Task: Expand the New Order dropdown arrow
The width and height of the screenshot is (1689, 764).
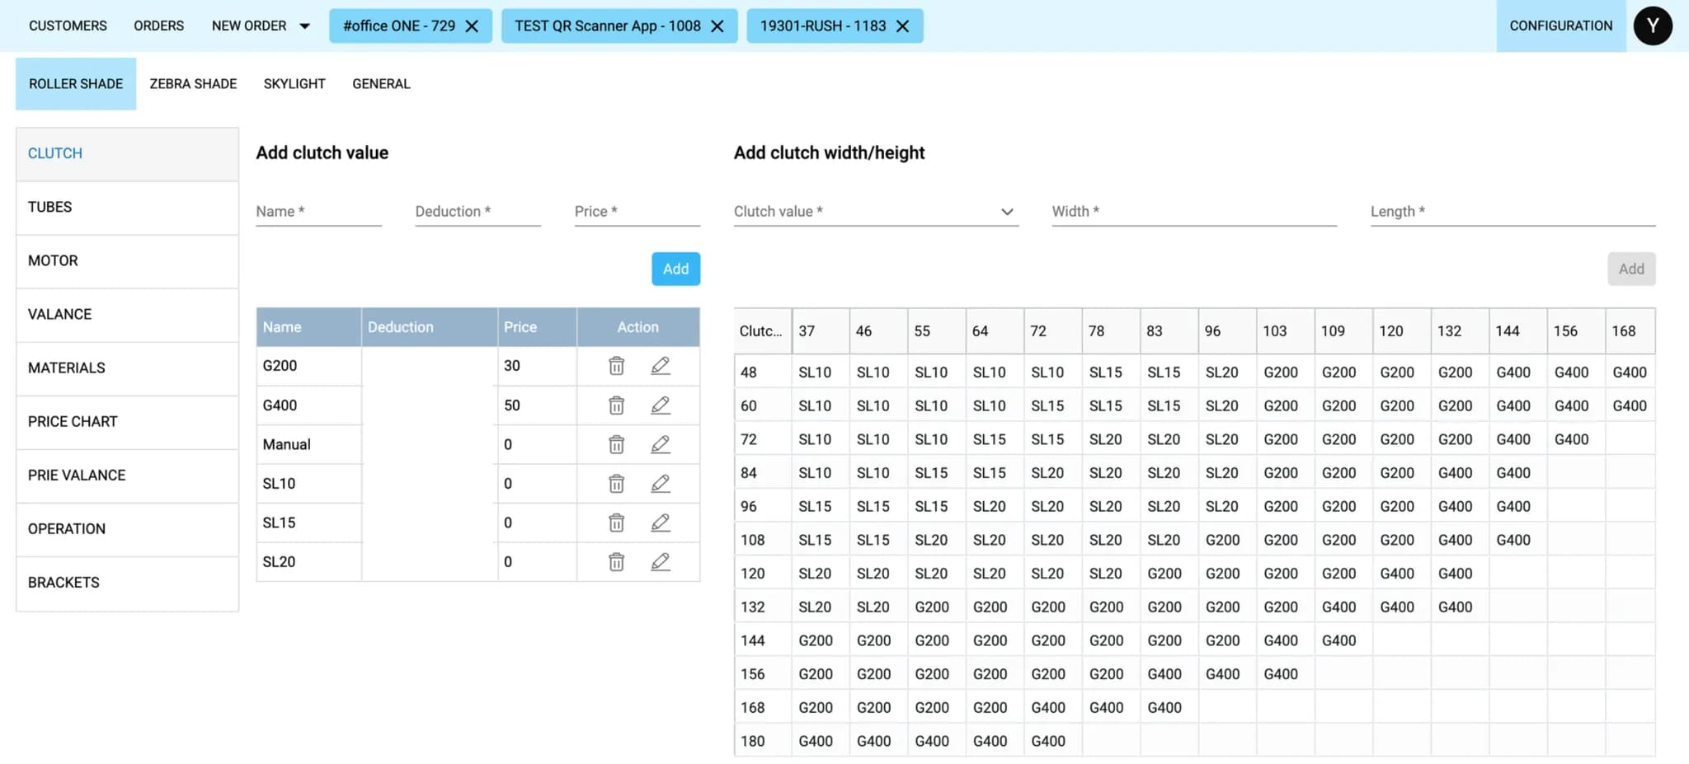Action: [304, 26]
